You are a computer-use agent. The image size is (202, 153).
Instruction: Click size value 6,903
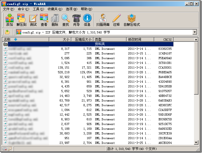(x=65, y=119)
